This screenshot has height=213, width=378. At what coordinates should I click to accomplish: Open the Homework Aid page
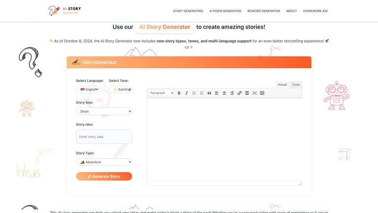tap(315, 11)
